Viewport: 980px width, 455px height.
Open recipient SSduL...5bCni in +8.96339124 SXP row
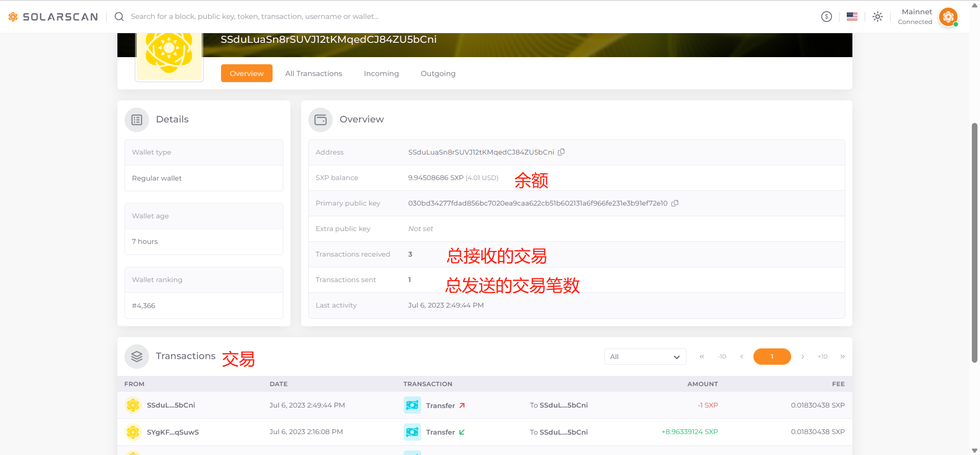(564, 432)
